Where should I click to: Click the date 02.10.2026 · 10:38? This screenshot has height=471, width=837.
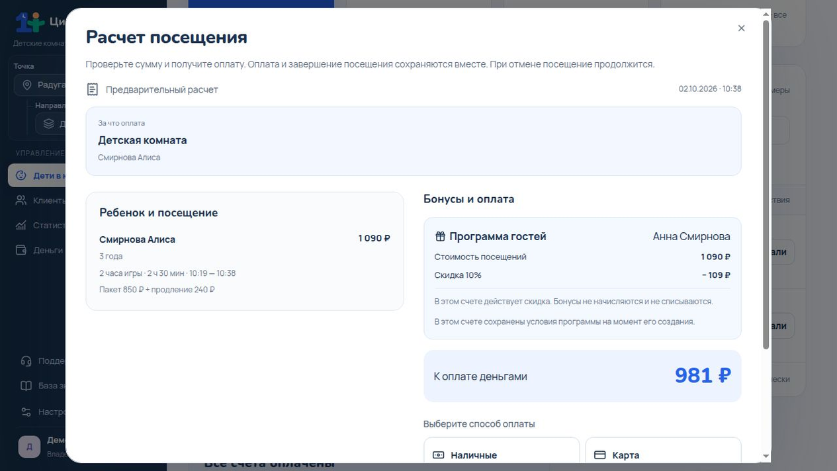click(710, 89)
